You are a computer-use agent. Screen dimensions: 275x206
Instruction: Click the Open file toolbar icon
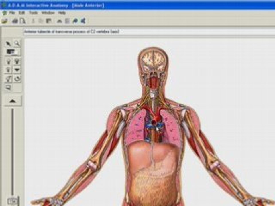(5, 21)
